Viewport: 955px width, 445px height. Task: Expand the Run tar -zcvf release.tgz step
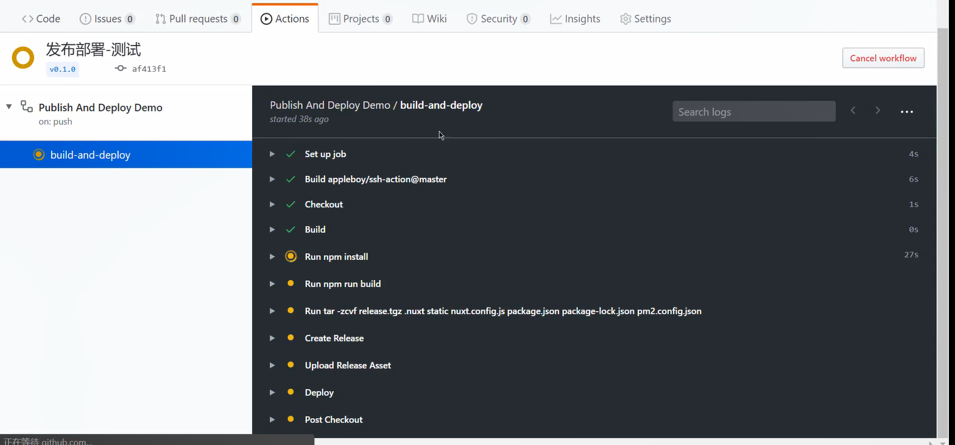(272, 311)
